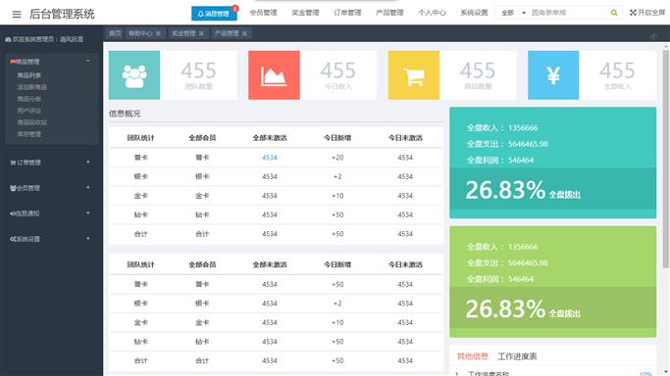Click the 开启全屏 fullscreen icon

pos(633,13)
